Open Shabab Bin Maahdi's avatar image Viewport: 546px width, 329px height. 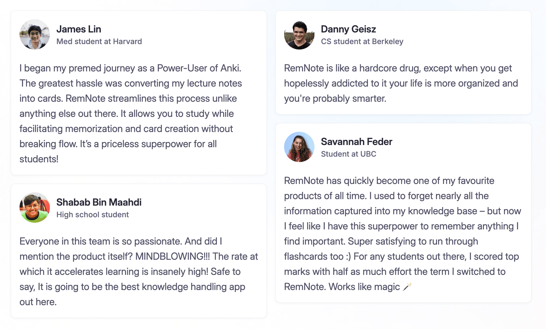pyautogui.click(x=35, y=208)
